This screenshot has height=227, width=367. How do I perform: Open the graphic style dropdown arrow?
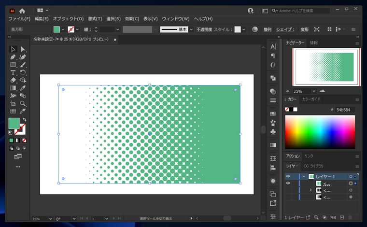[244, 29]
